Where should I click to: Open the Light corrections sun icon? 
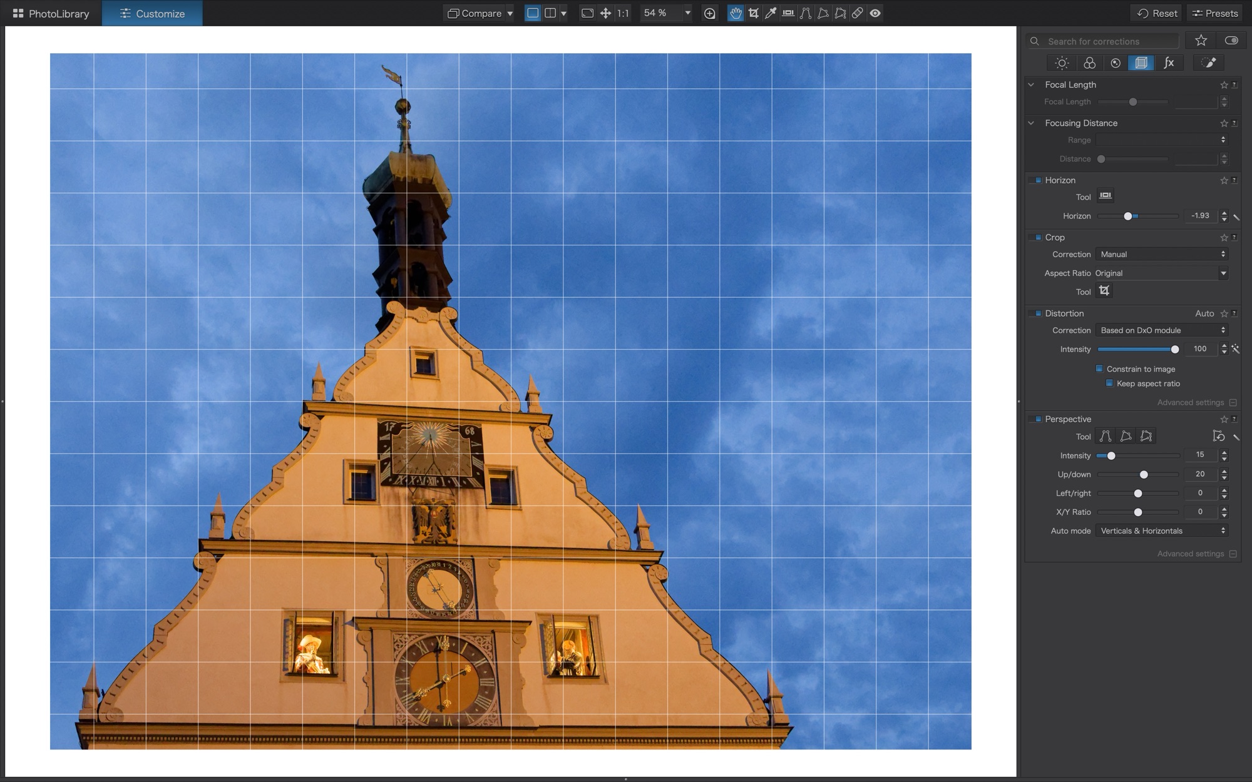pos(1062,63)
